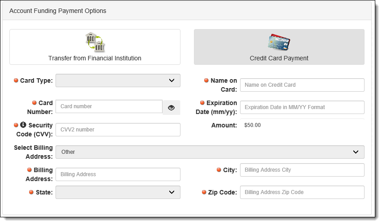This screenshot has height=224, width=382.
Task: Expand the Select Billing Address dropdown
Action: coord(210,152)
